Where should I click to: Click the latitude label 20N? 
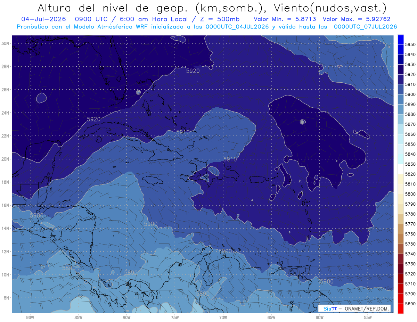[x=5, y=159]
